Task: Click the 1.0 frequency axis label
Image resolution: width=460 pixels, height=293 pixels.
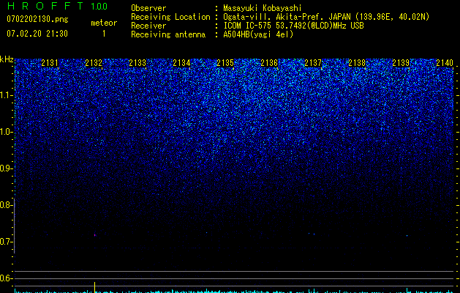Action: (6, 132)
